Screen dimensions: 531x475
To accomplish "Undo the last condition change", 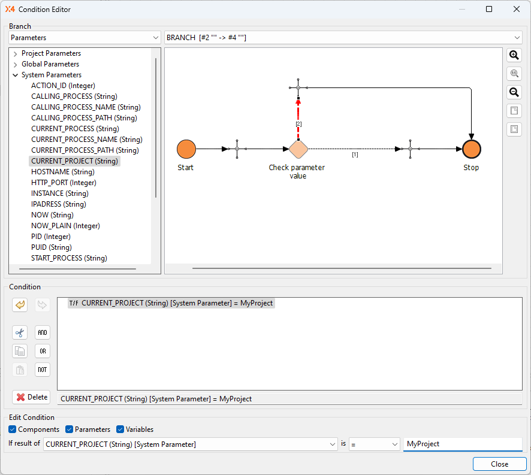I will tap(19, 305).
